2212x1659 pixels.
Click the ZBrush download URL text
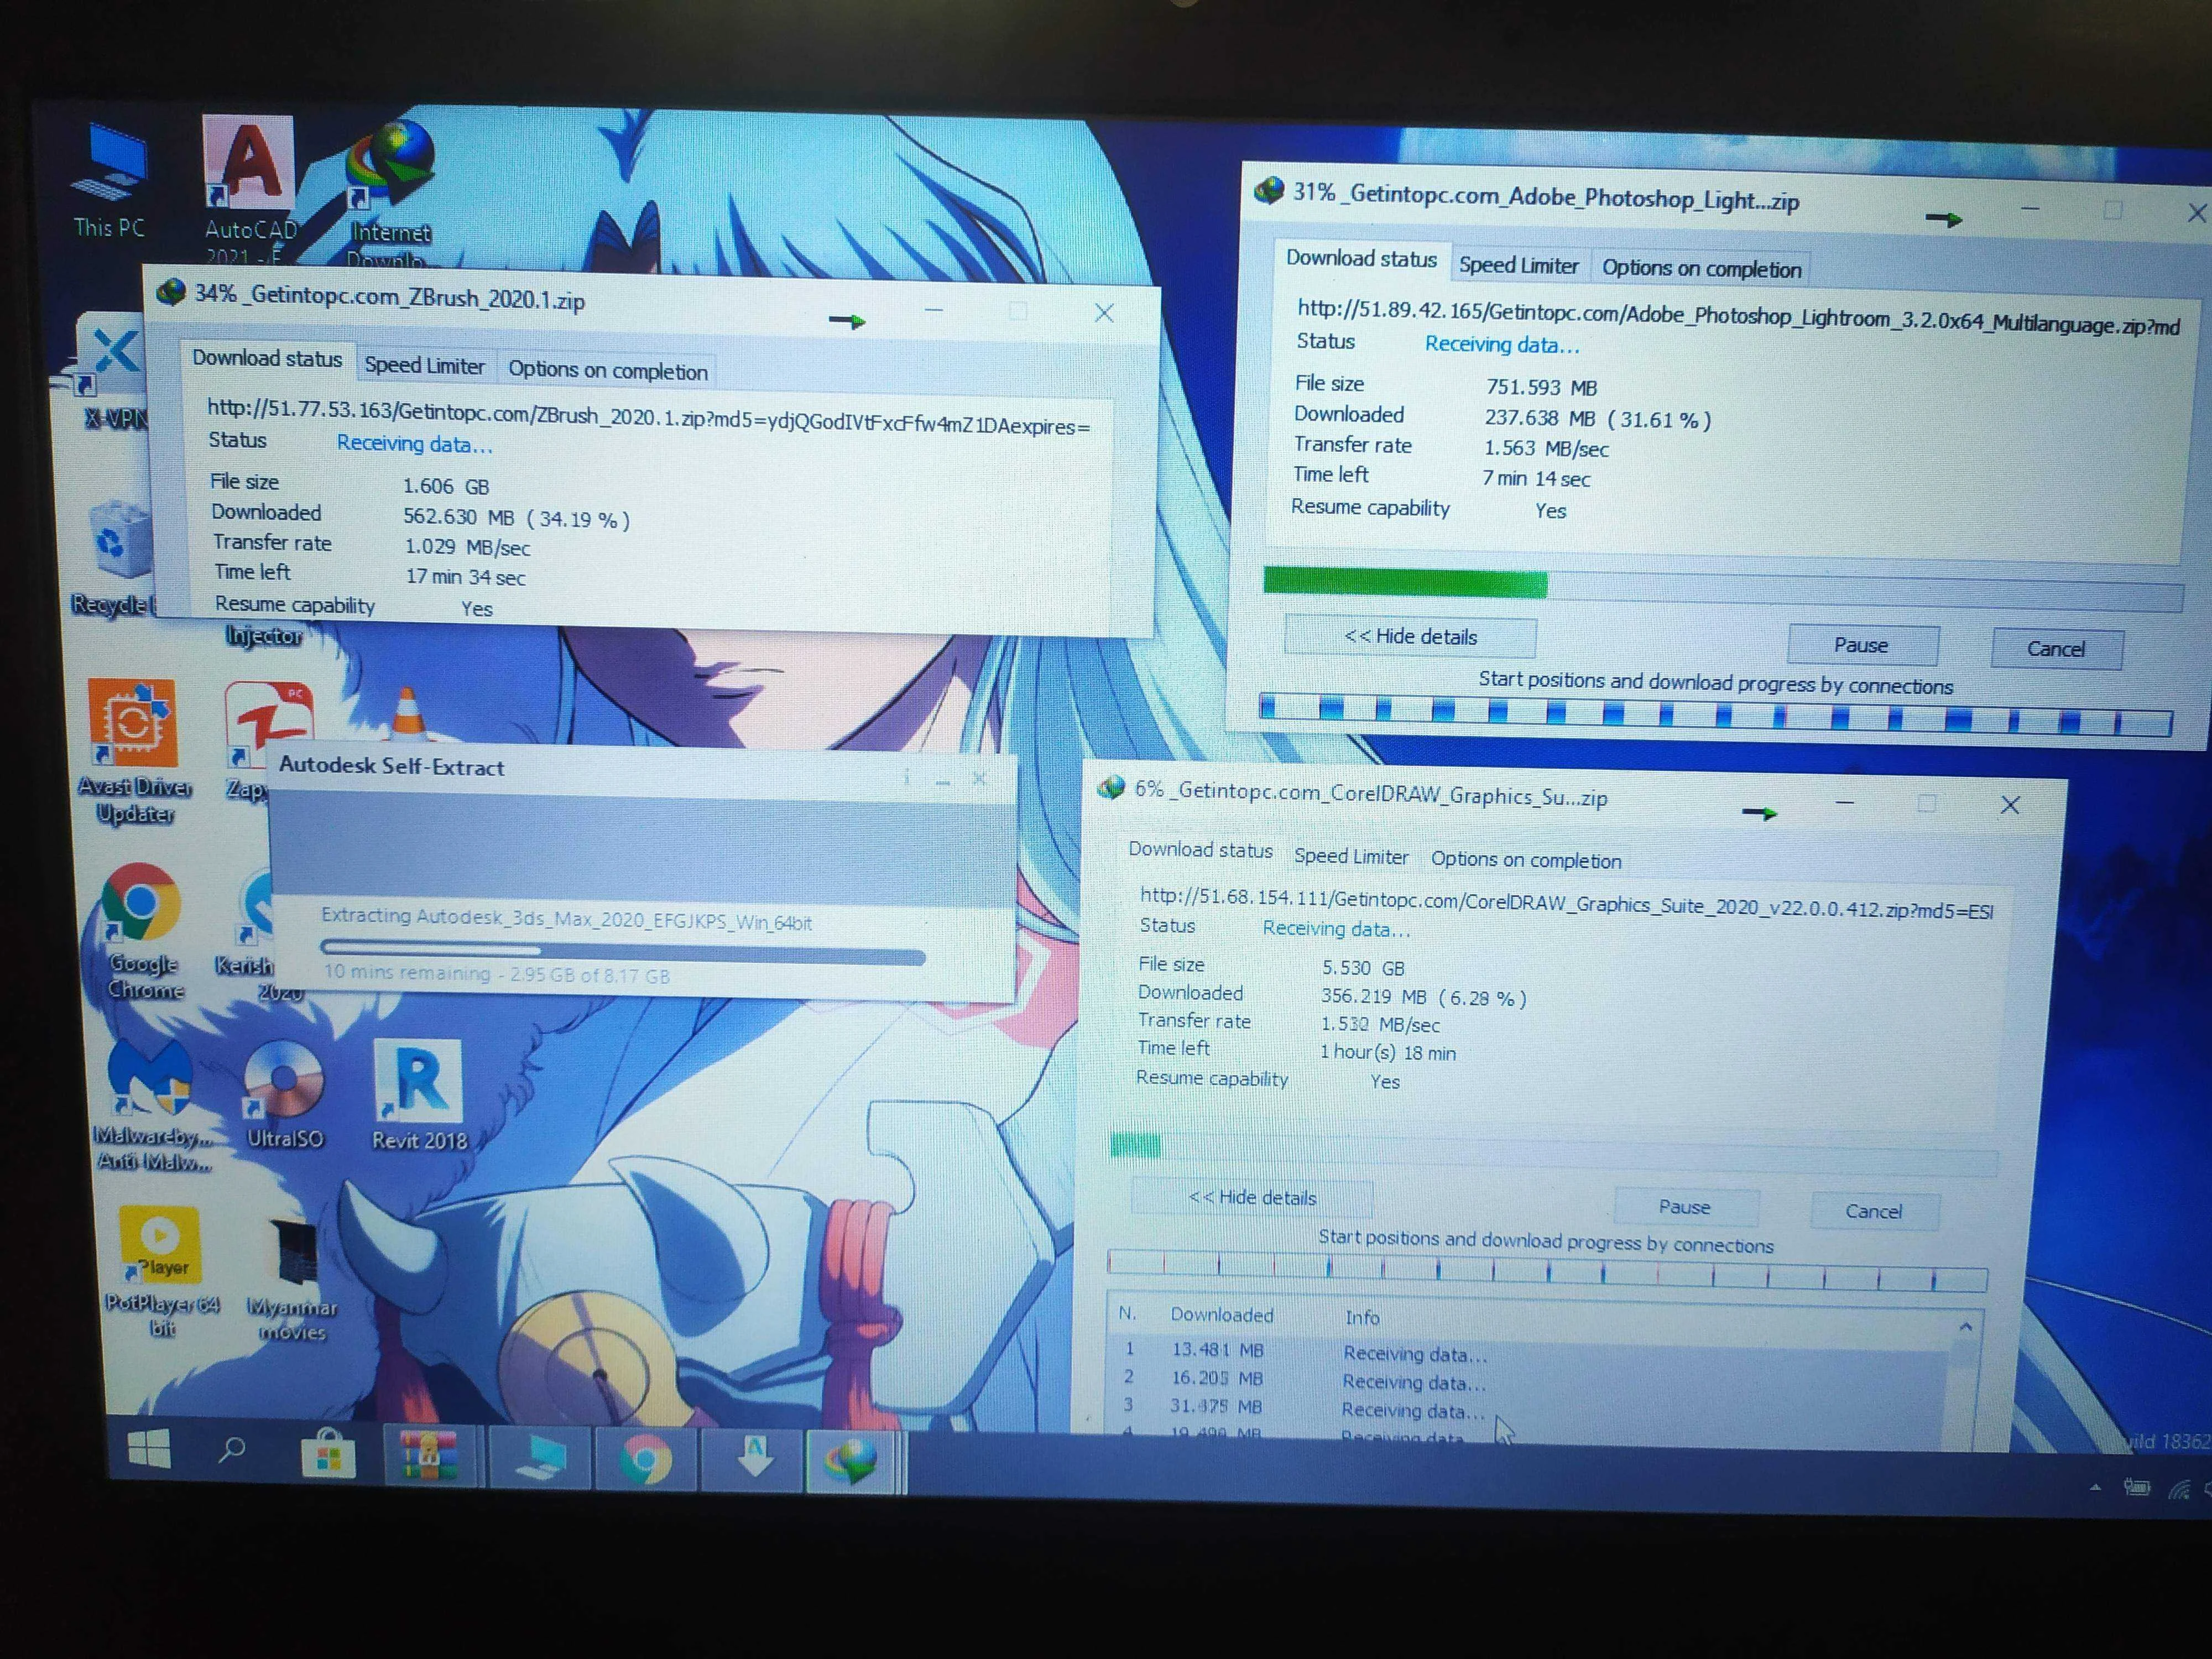point(648,418)
